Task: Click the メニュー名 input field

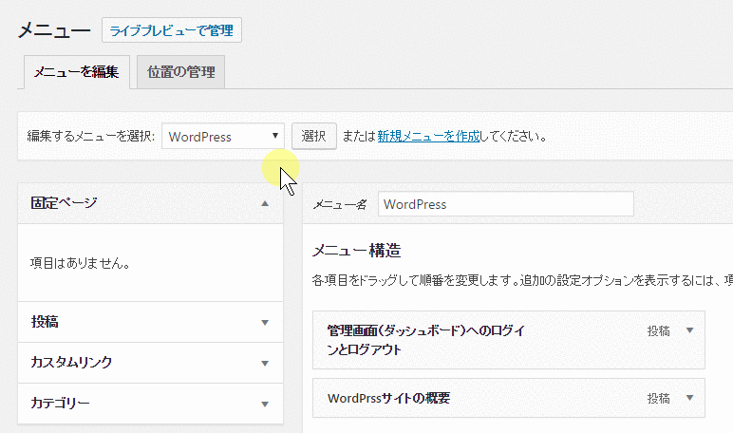Action: [x=506, y=204]
